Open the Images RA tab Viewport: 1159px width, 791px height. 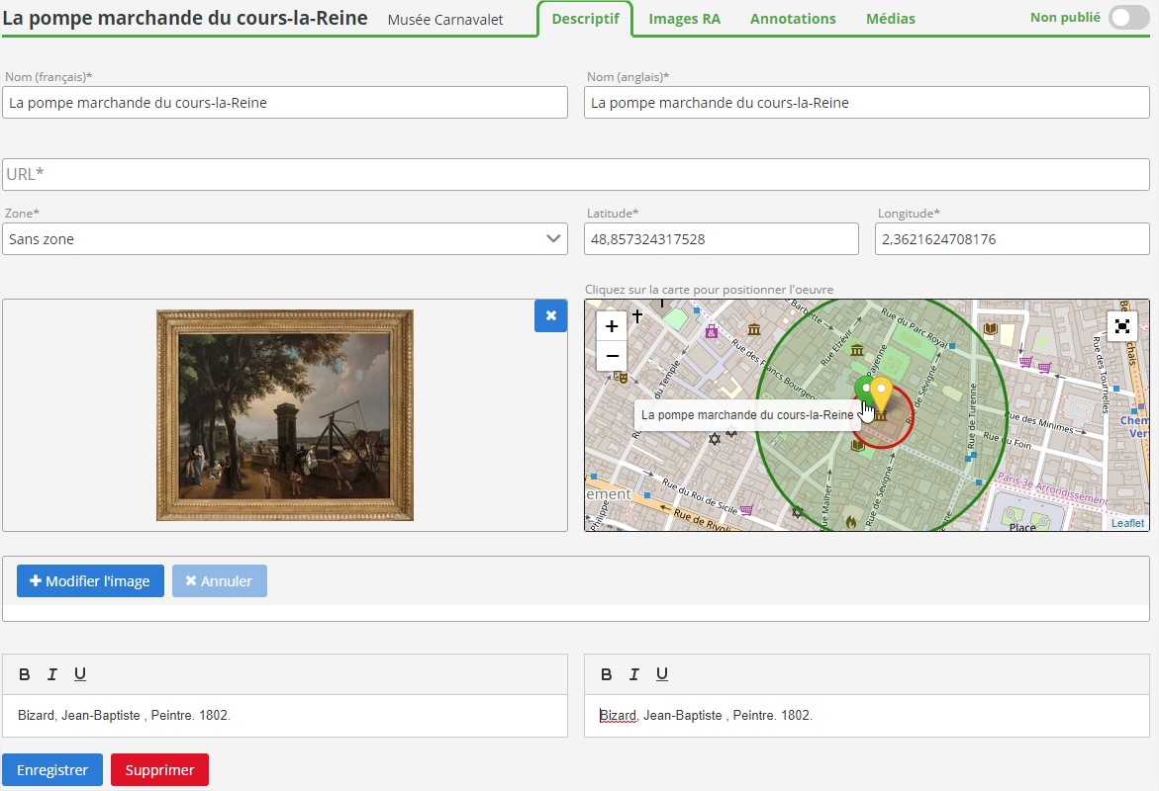pos(685,19)
